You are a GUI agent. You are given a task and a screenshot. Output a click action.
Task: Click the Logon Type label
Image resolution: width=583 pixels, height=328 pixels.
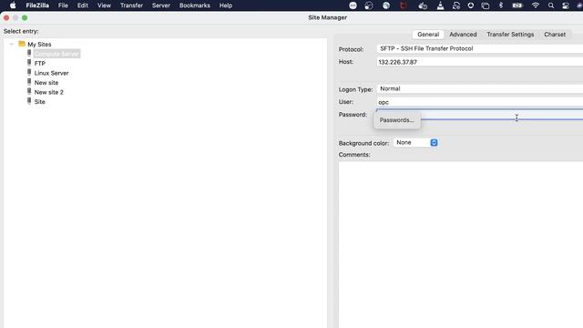pos(355,89)
